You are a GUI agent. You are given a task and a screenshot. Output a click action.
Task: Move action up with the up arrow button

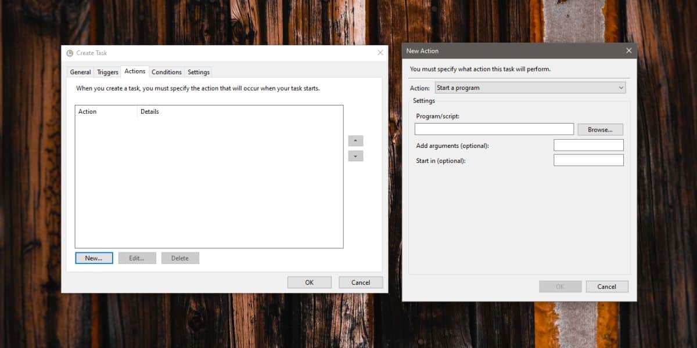[x=355, y=141]
